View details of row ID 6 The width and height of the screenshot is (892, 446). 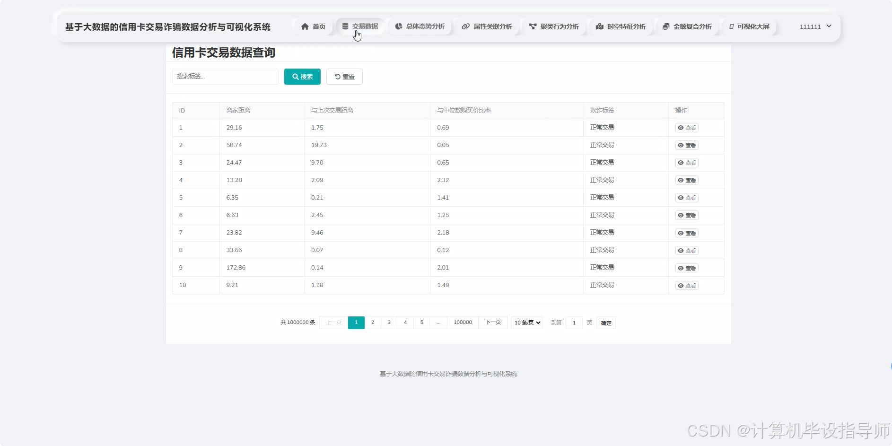coord(687,215)
